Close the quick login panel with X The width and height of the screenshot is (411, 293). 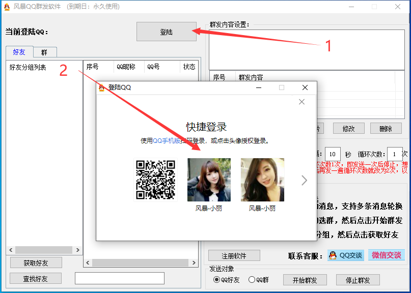click(302, 102)
